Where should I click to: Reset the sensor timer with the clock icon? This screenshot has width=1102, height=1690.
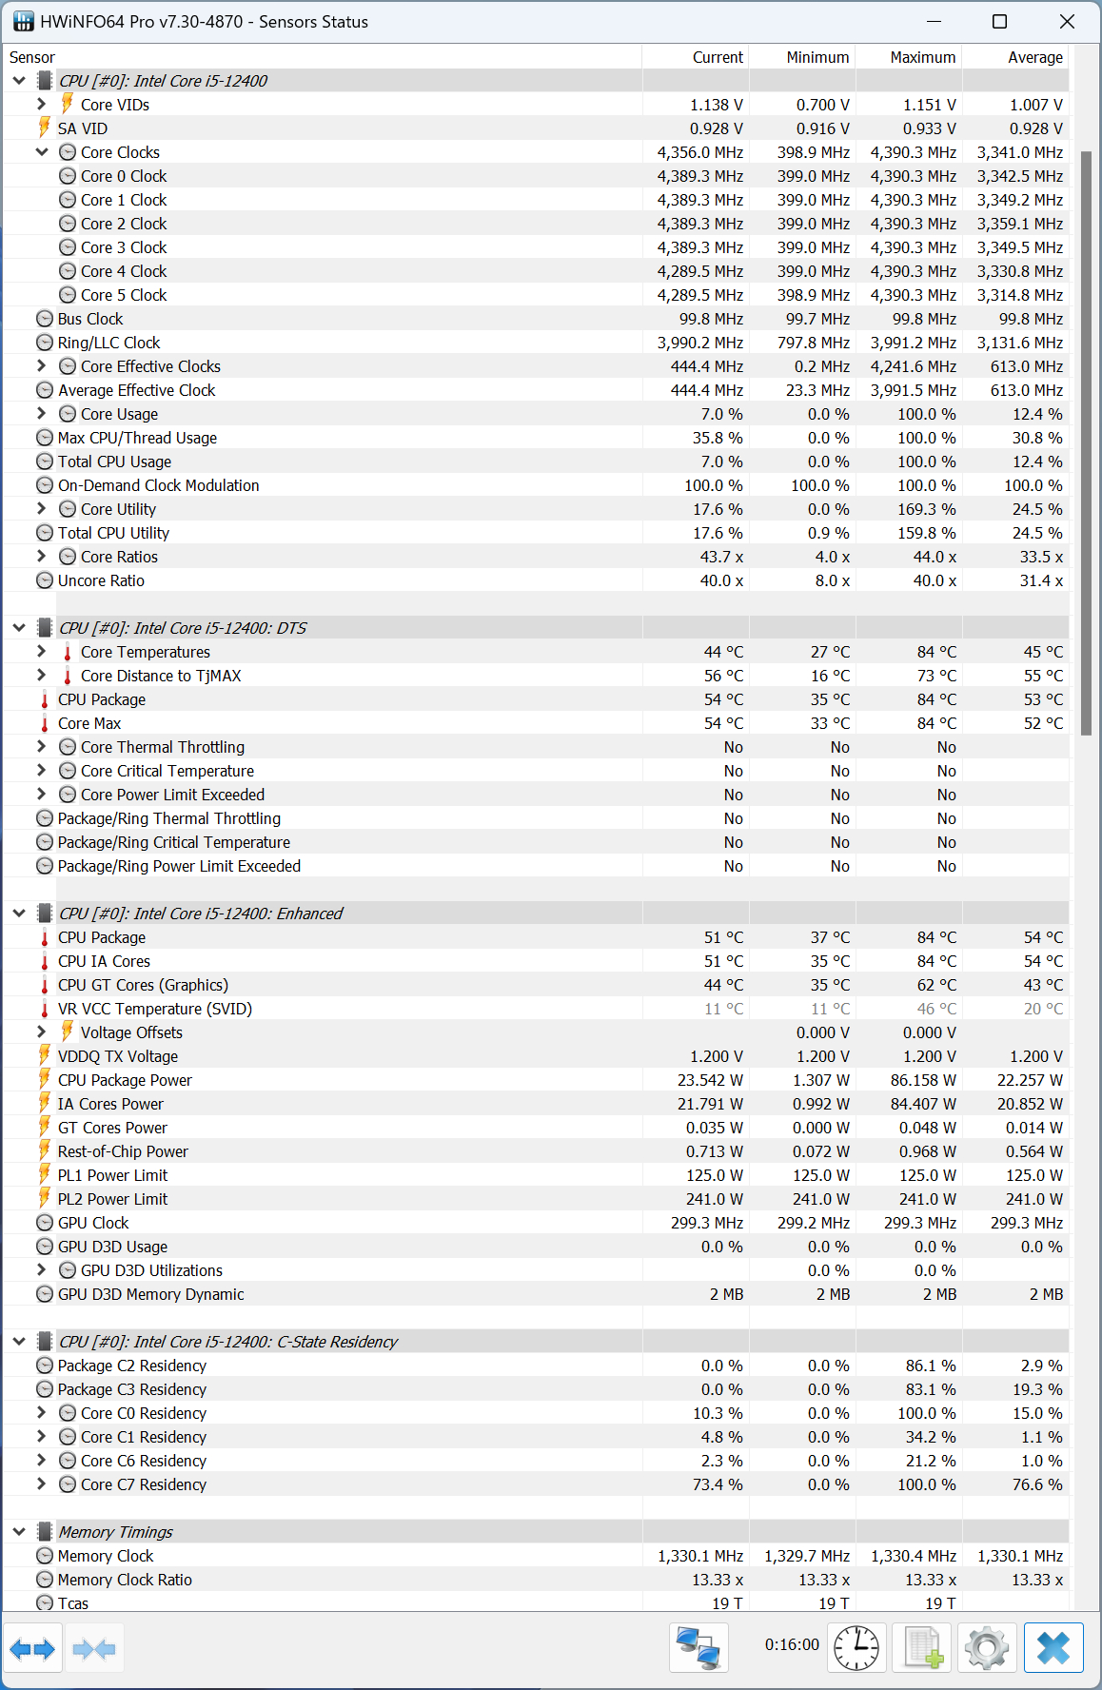856,1648
